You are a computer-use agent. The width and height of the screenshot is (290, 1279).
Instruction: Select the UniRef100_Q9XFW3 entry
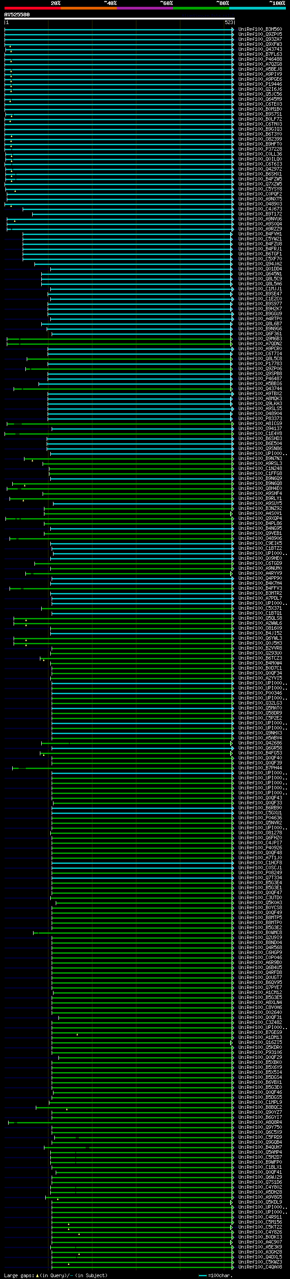(x=260, y=44)
